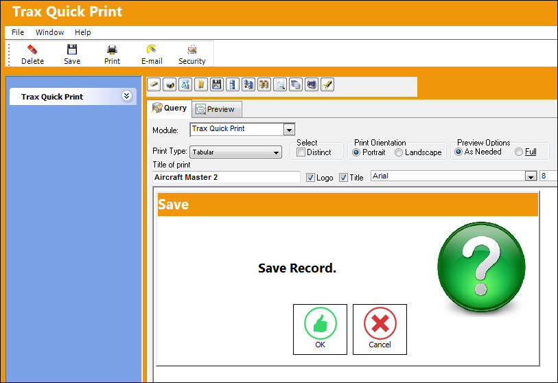Click the Title of print label
The width and height of the screenshot is (558, 383).
tap(172, 165)
